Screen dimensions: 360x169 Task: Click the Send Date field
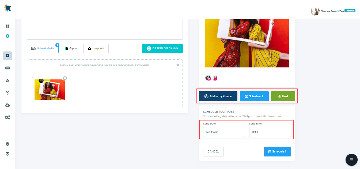pos(224,132)
